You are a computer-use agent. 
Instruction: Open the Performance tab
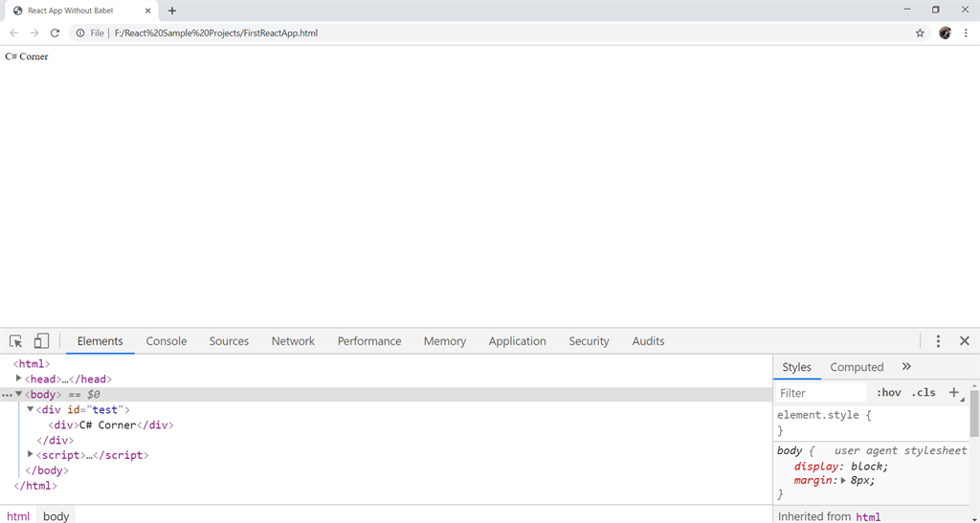coord(369,340)
